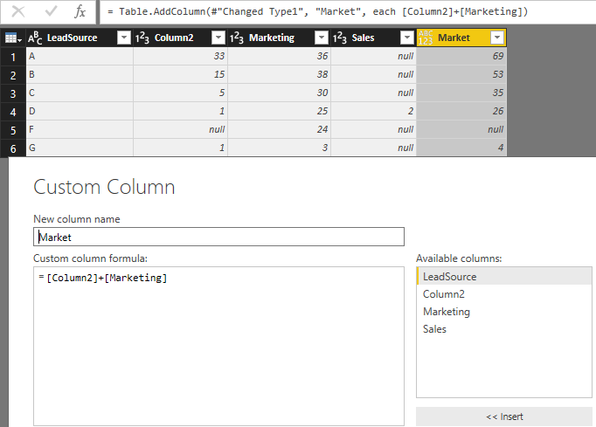
Task: Click the 123 data type icon on Sales
Action: [340, 38]
